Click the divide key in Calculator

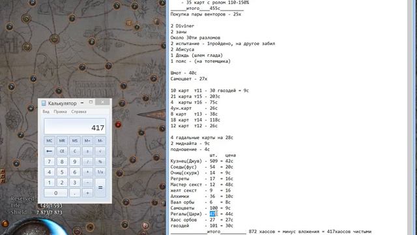(87, 161)
